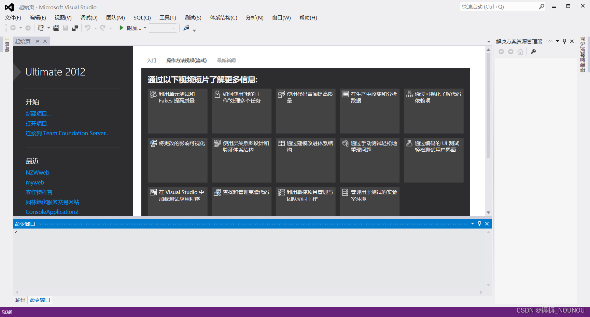Open the navigate backward history dropdown
Image resolution: width=590 pixels, height=317 pixels.
20,28
